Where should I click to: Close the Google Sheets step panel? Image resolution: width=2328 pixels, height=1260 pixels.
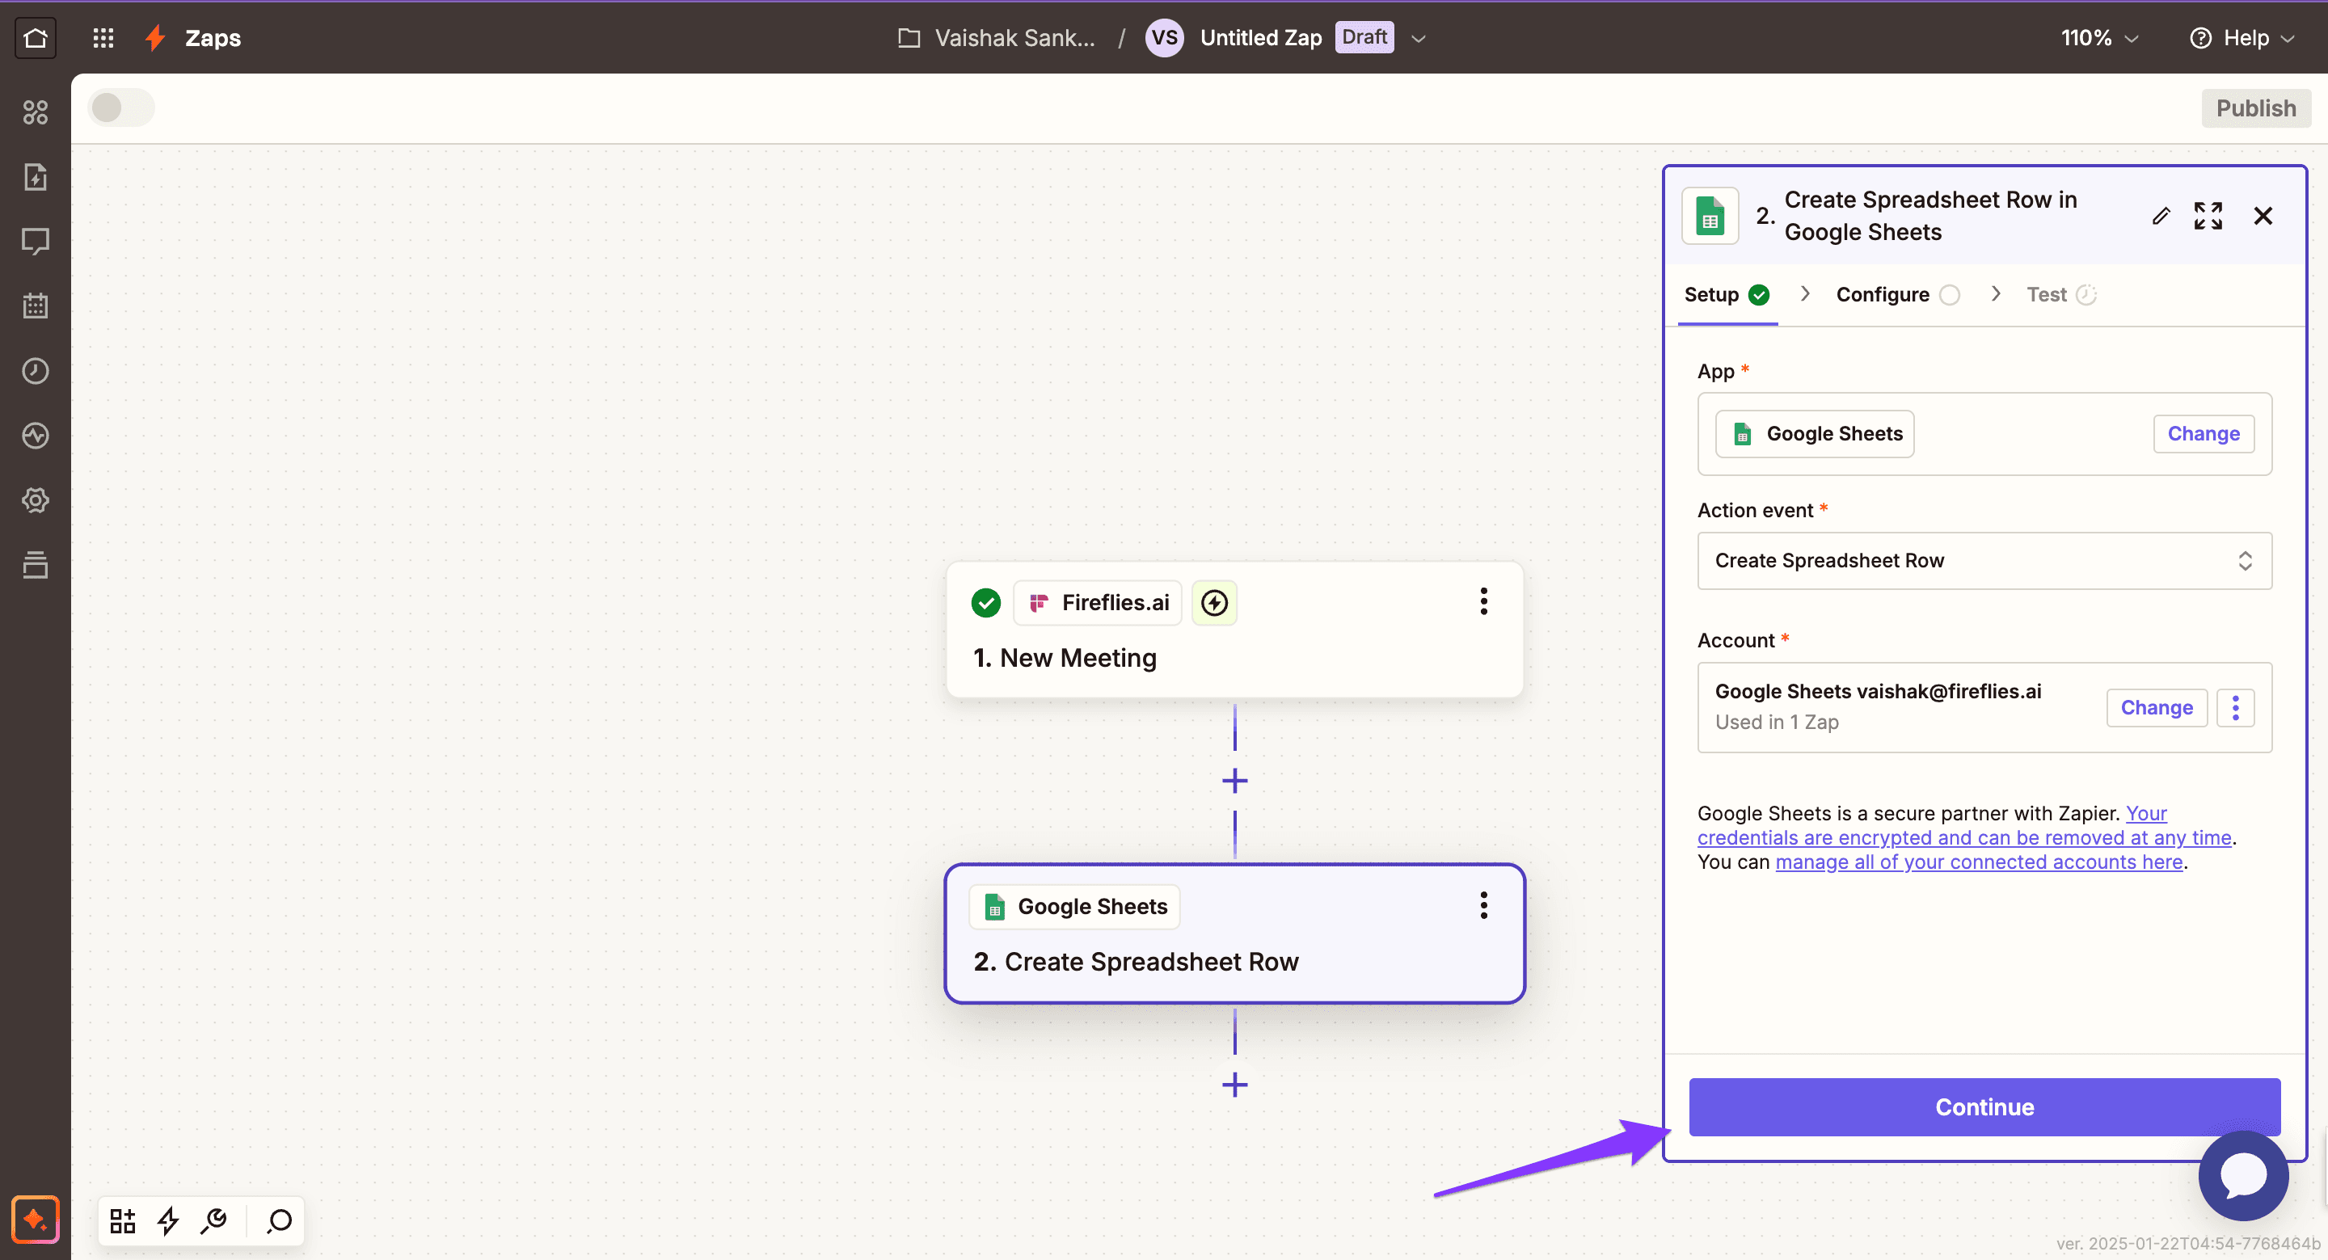[x=2263, y=216]
